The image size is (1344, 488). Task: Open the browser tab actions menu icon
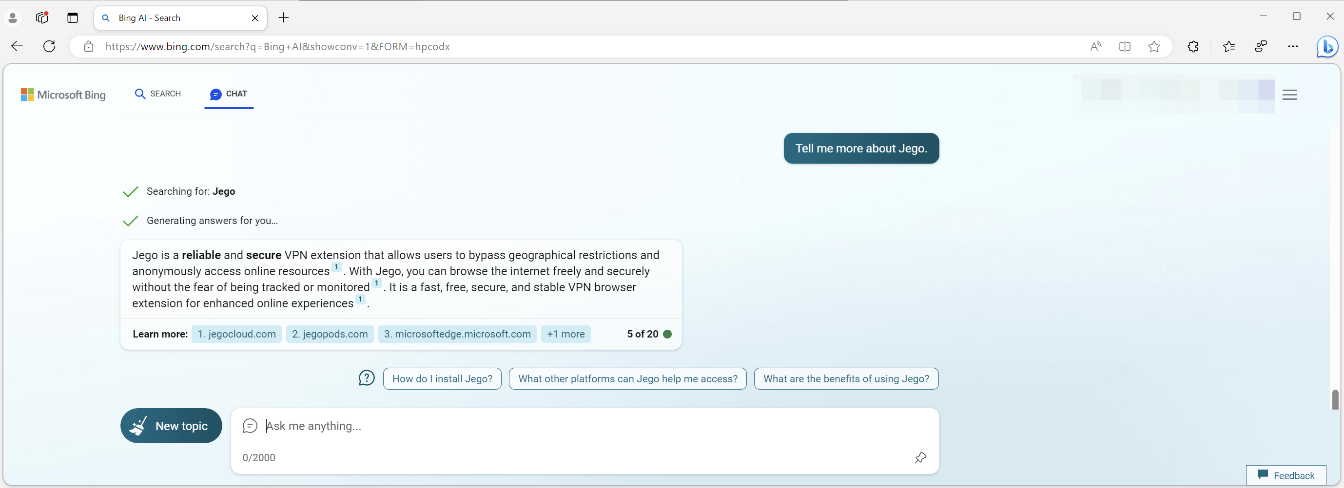point(73,18)
